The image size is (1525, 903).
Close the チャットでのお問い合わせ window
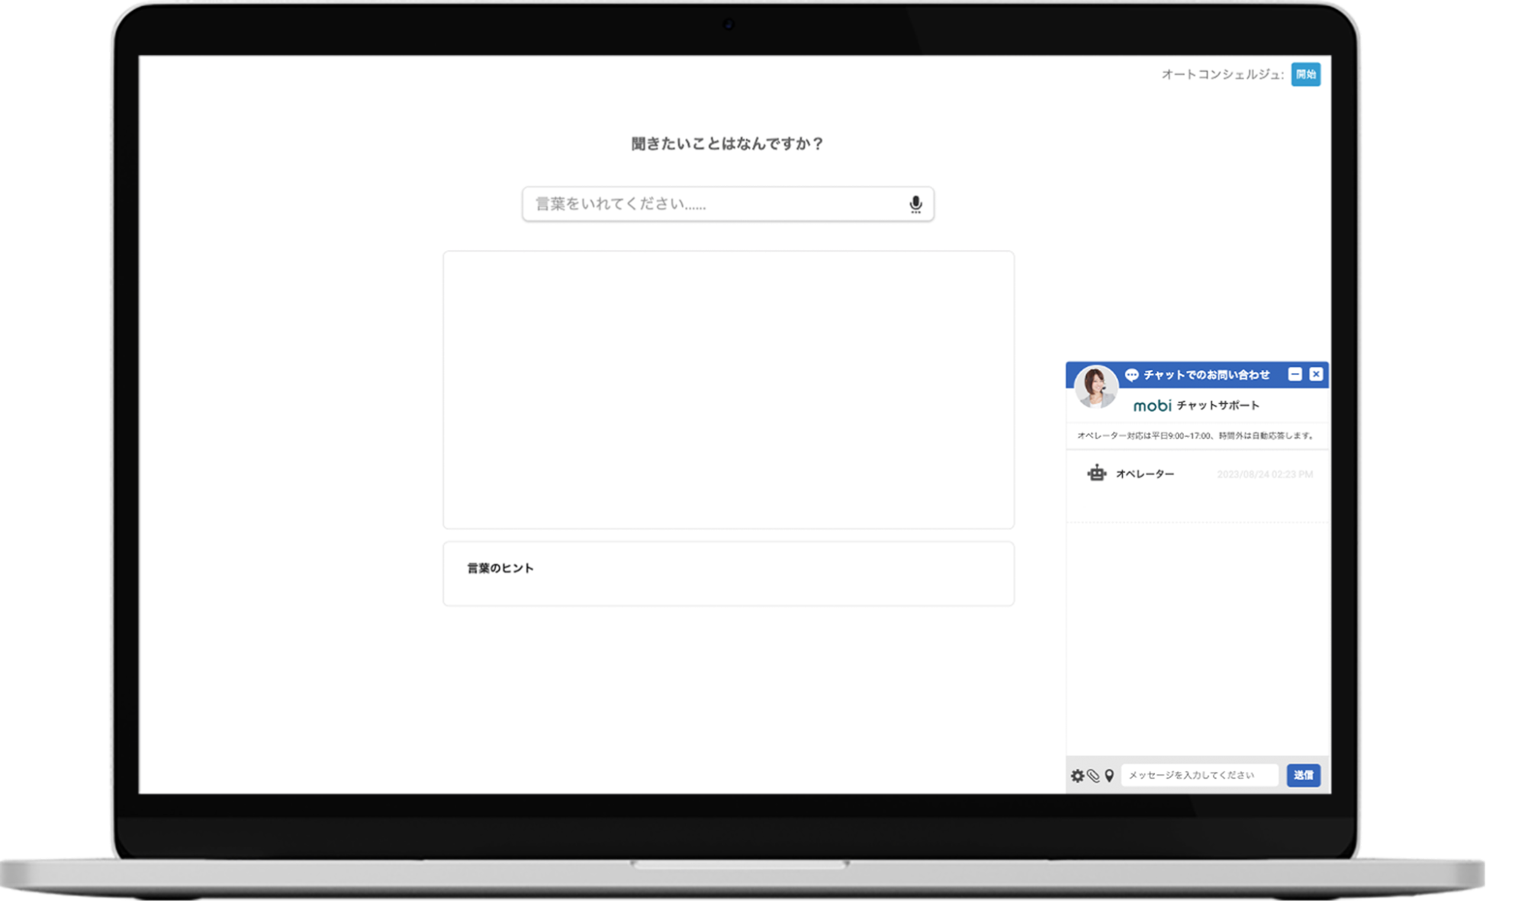[1316, 374]
